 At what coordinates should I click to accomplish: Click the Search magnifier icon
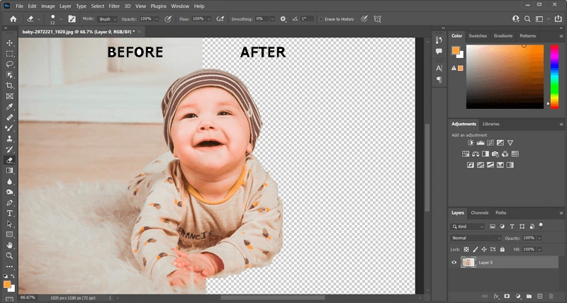pyautogui.click(x=527, y=19)
